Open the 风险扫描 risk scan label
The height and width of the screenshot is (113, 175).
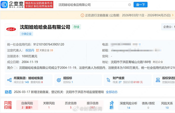[8, 105]
